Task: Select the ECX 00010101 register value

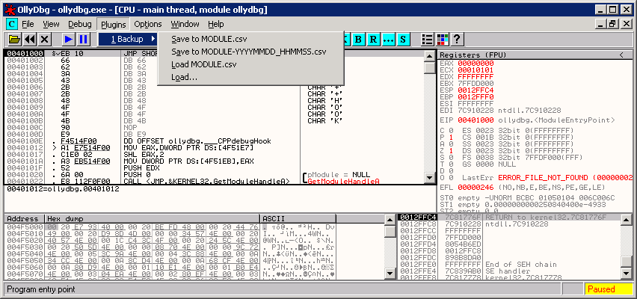Action: (x=476, y=70)
